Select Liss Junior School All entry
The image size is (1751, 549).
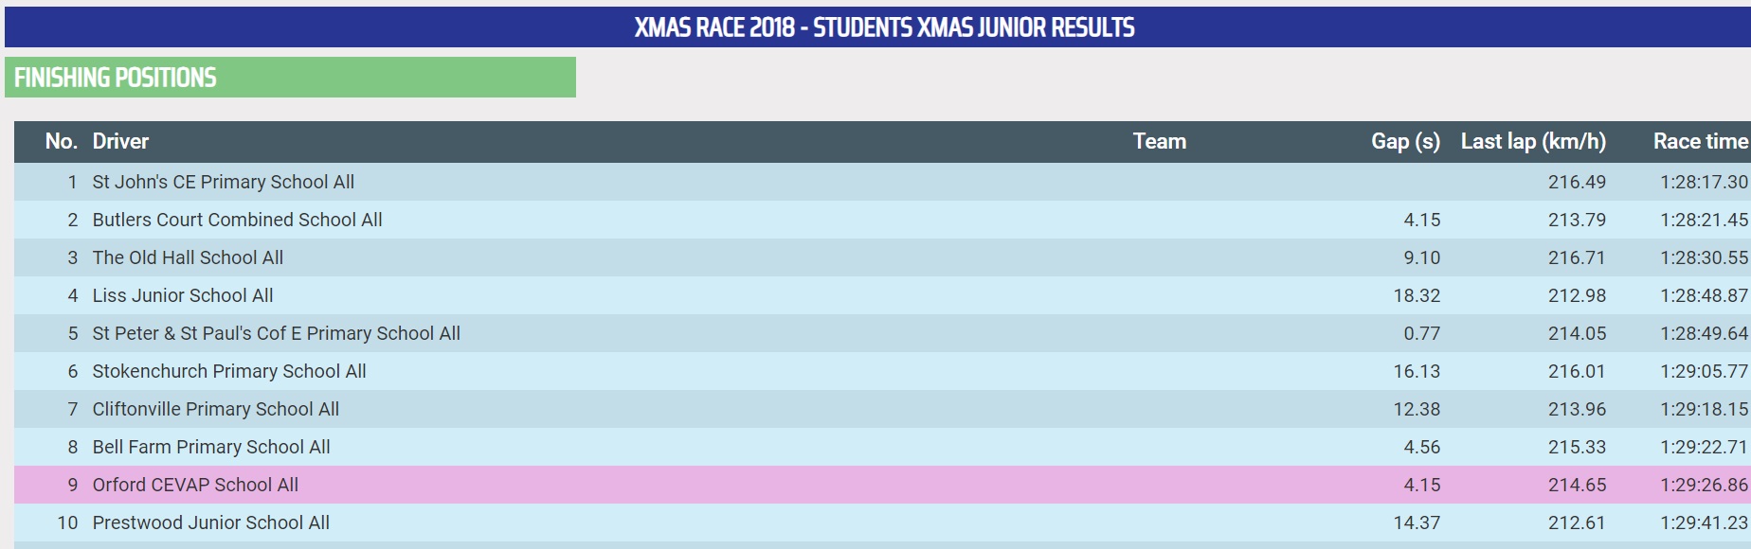183,295
